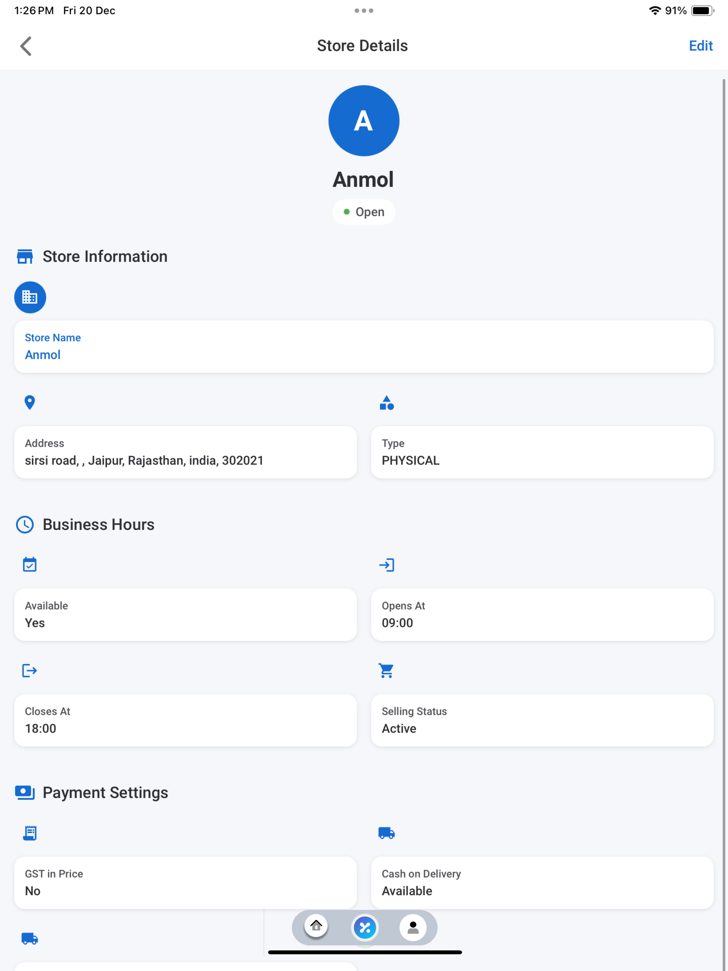The height and width of the screenshot is (971, 728).
Task: Tap the delivery truck icon above Cash on Delivery
Action: 386,833
